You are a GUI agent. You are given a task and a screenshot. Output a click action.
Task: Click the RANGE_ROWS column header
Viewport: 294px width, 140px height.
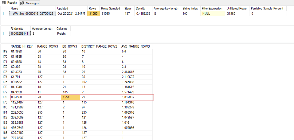click(x=48, y=47)
